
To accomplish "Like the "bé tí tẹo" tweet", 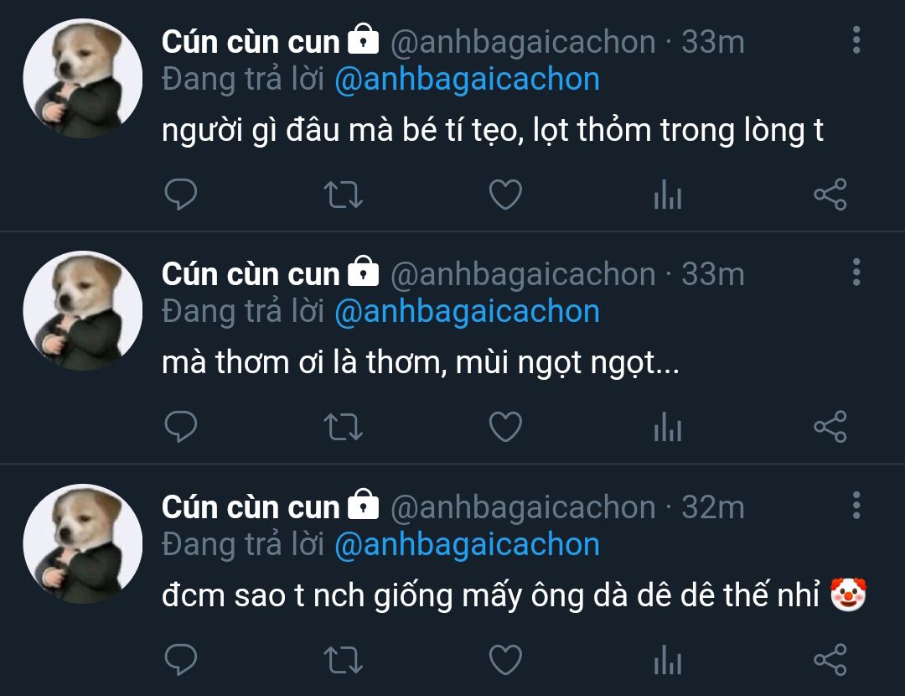I will (x=505, y=195).
